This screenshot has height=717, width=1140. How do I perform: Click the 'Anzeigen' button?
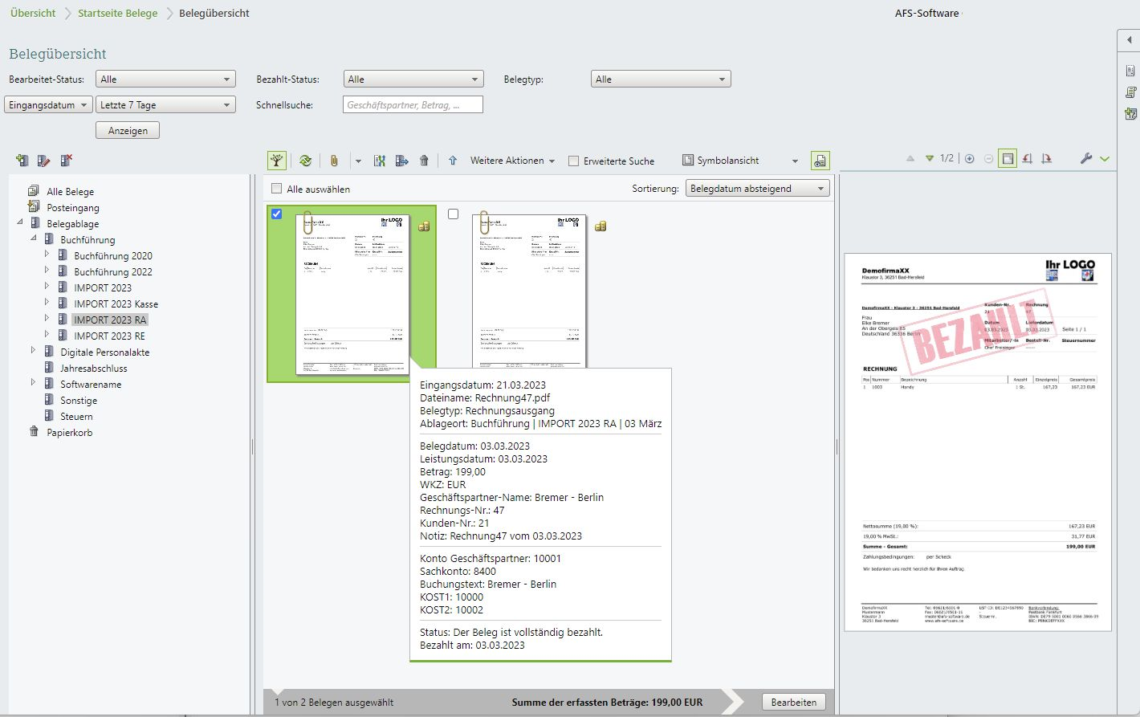click(128, 130)
